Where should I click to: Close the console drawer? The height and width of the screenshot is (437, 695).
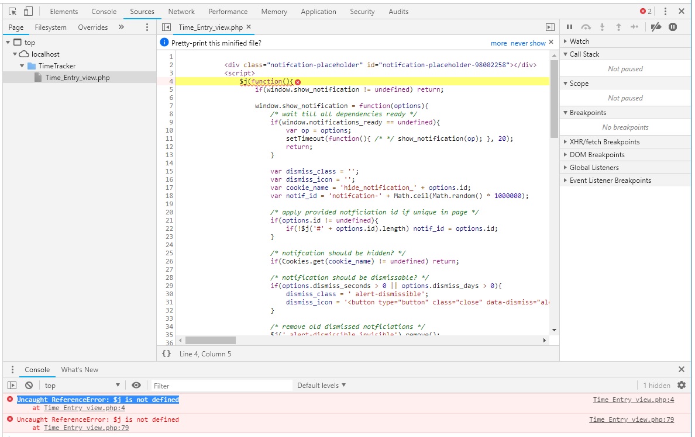point(682,369)
